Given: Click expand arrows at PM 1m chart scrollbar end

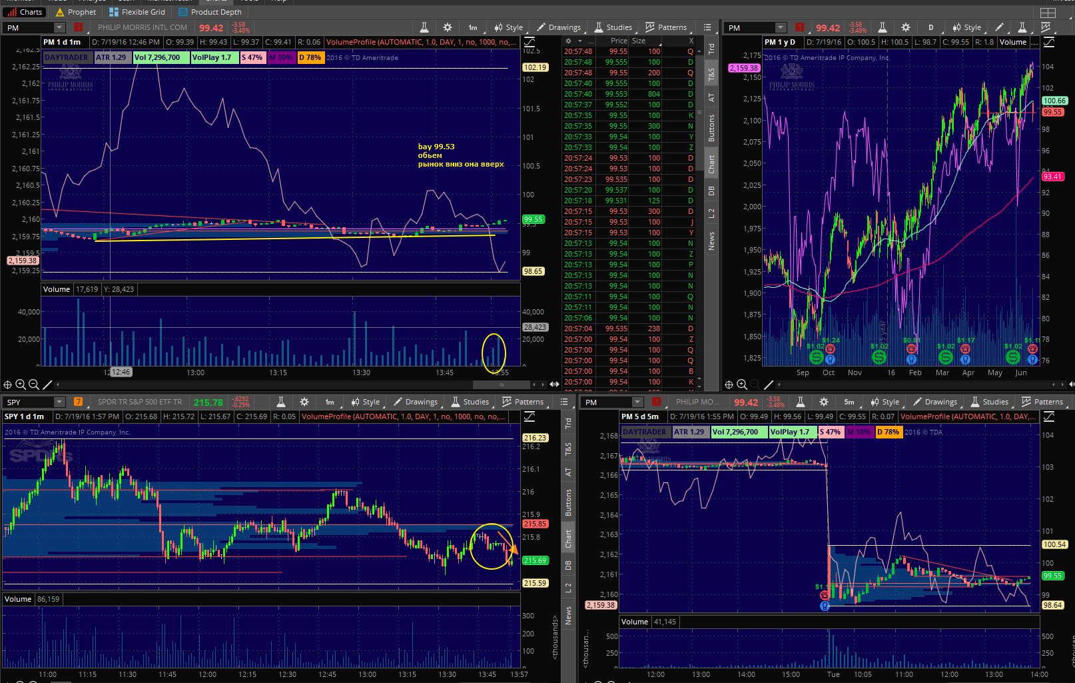Looking at the screenshot, I should tap(554, 384).
